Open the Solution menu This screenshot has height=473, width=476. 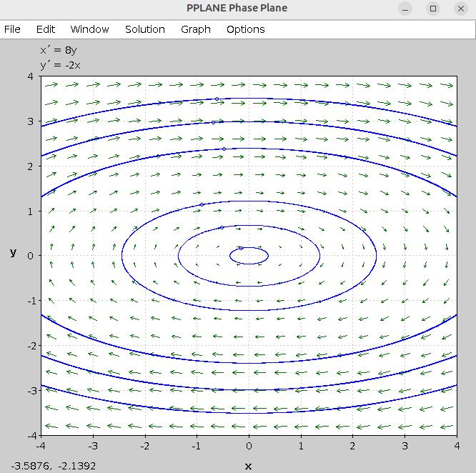(144, 29)
